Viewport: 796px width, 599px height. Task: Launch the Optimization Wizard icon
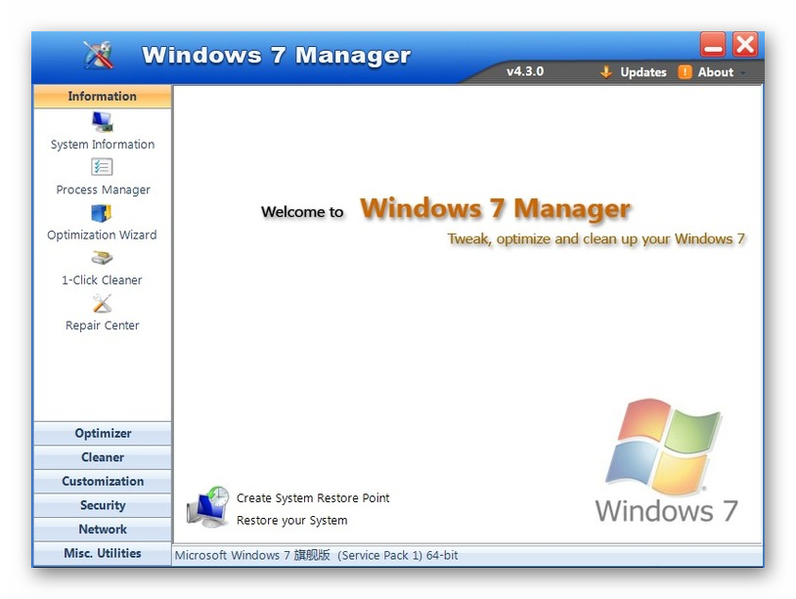coord(102,213)
